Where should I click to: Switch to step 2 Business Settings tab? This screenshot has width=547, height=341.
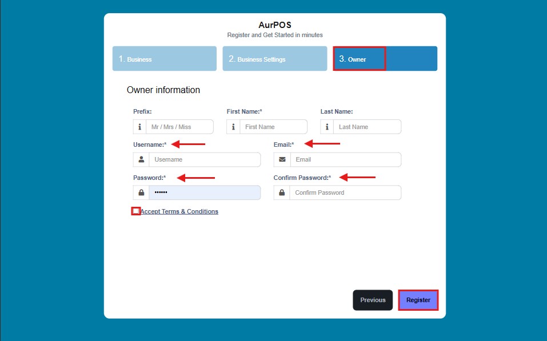pyautogui.click(x=275, y=59)
